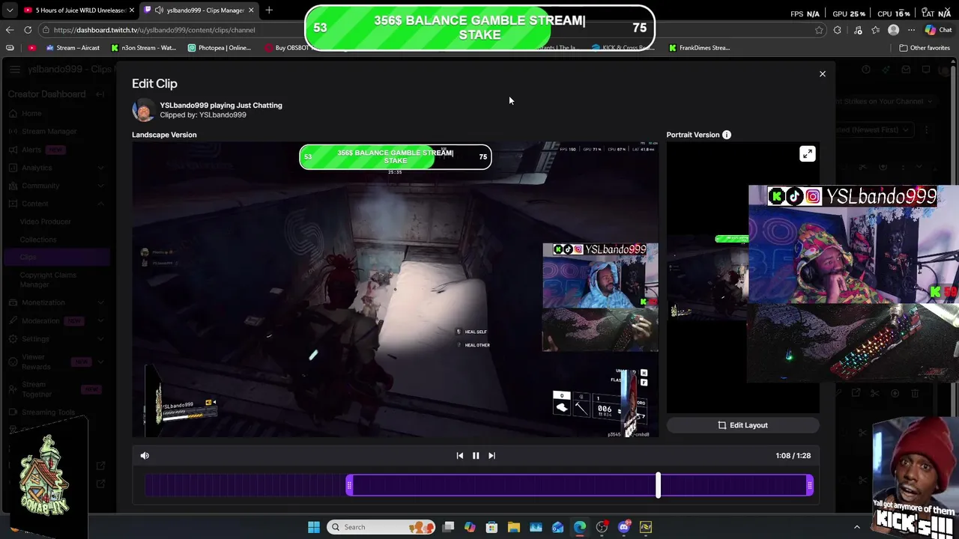Expand the Community sidebar section
The height and width of the screenshot is (539, 959).
pyautogui.click(x=100, y=186)
